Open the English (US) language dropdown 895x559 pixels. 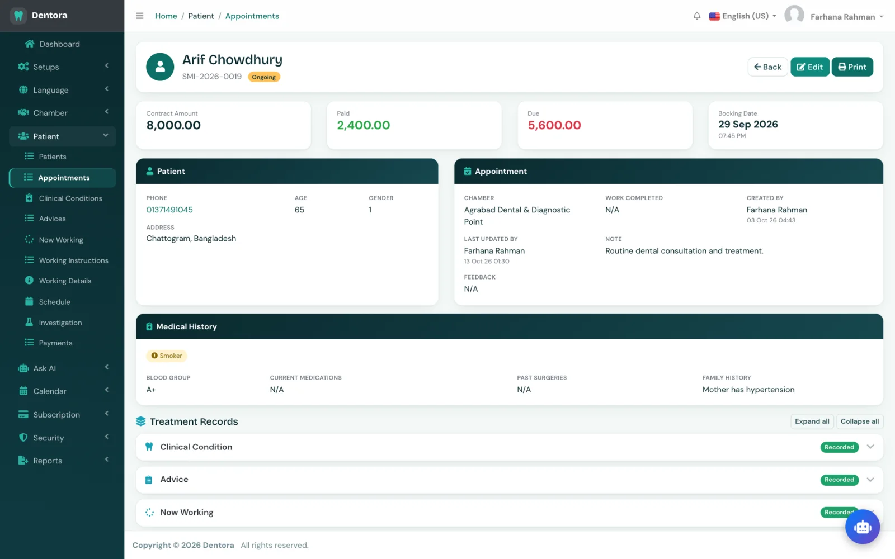pyautogui.click(x=742, y=16)
